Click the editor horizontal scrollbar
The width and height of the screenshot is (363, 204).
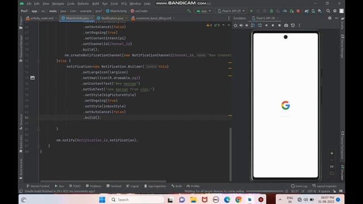pyautogui.click(x=103, y=181)
